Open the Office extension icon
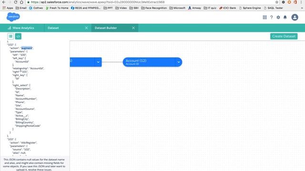The image size is (305, 171). coord(295,2)
